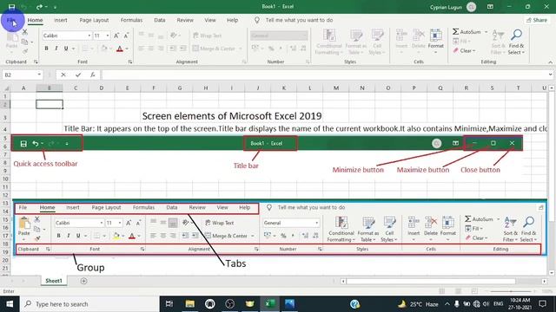Image resolution: width=556 pixels, height=312 pixels.
Task: Click Increase Indent in the top ribbon Alignment group
Action: [x=183, y=49]
